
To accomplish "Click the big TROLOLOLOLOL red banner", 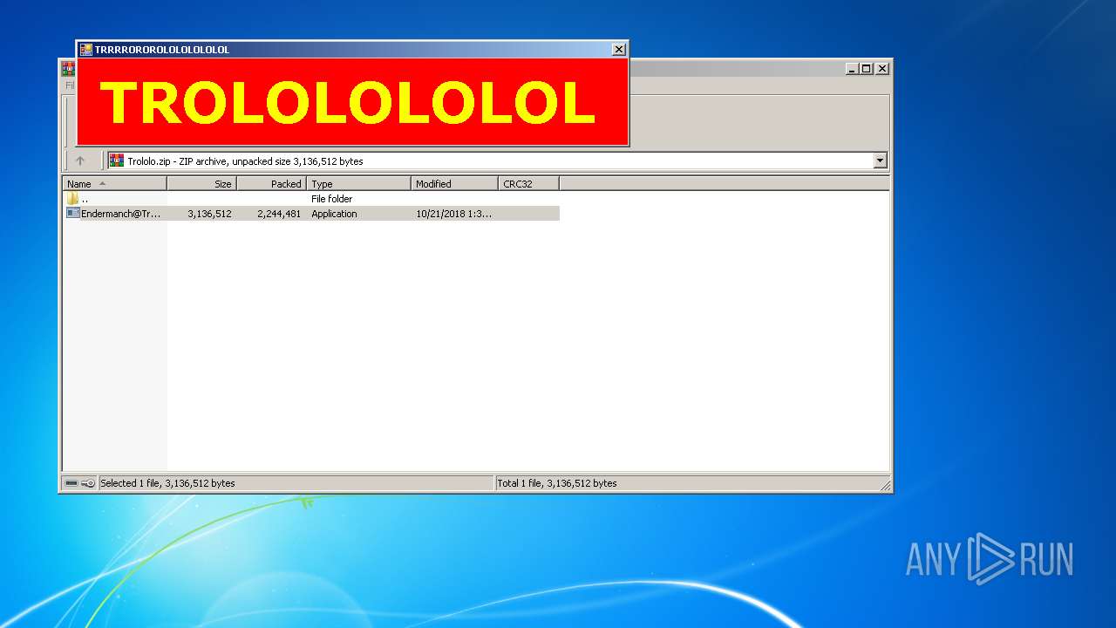I will (x=352, y=102).
